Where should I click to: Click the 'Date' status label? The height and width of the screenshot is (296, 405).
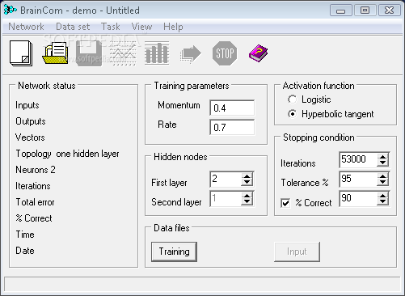click(x=25, y=251)
